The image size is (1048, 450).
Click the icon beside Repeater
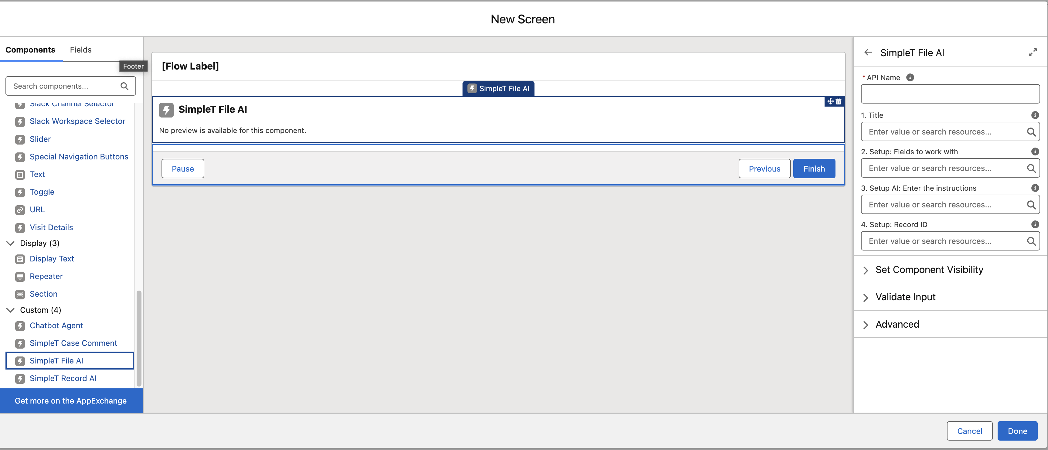coord(20,277)
